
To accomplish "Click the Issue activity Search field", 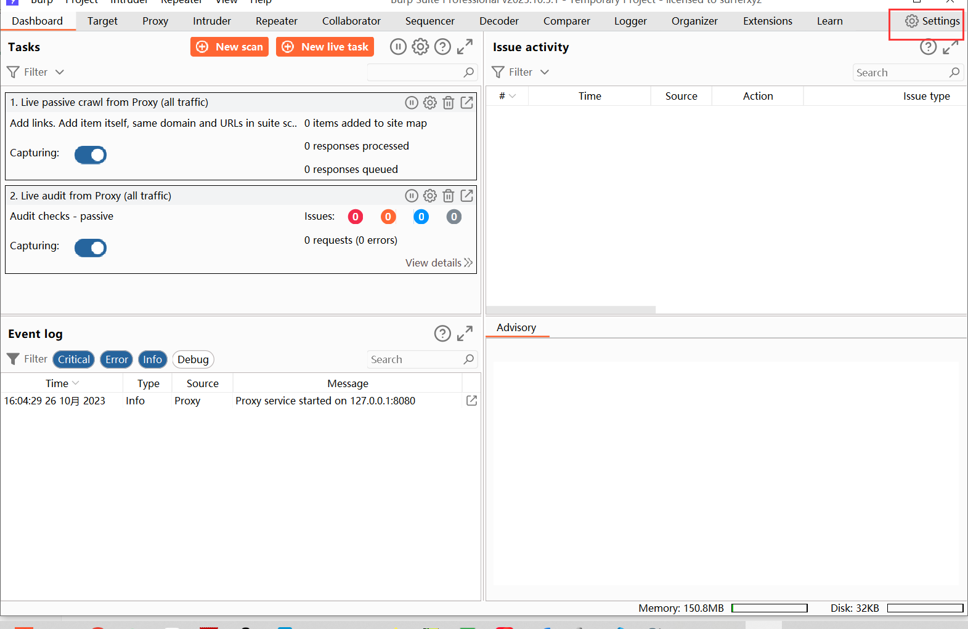I will click(x=908, y=72).
